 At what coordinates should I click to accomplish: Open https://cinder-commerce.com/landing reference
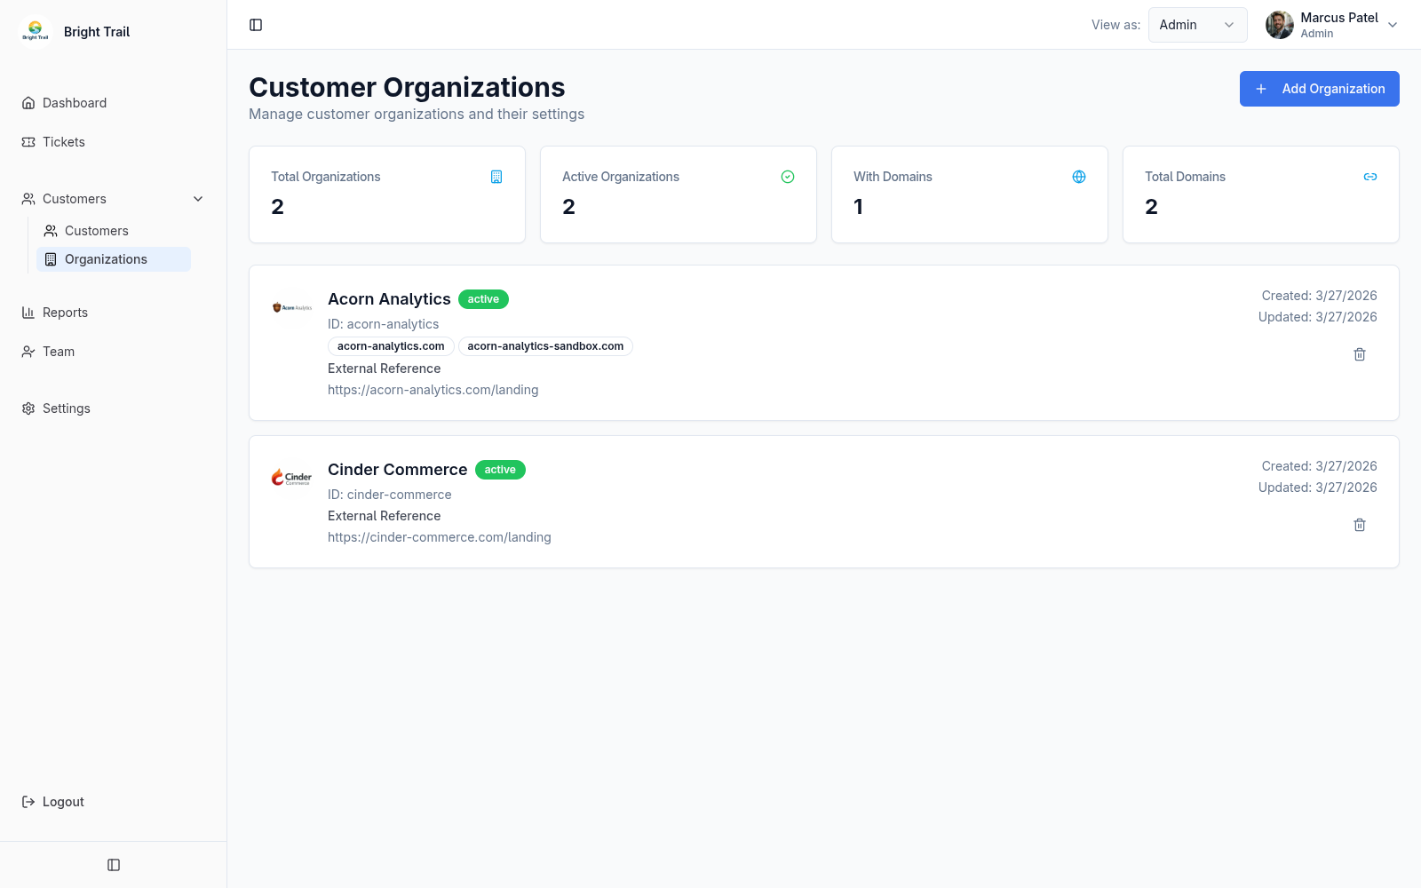pos(439,537)
